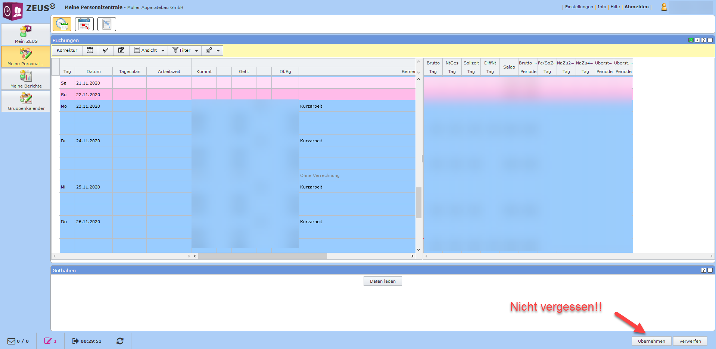Screen dimensions: 716x349
Task: Toggle the dot pin button in Buchungen header
Action: 697,40
